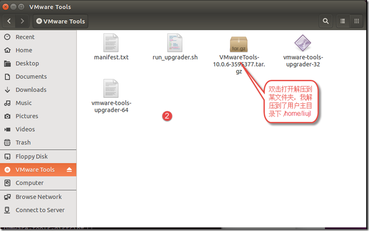
Task: Switch to icon grid view
Action: point(357,21)
